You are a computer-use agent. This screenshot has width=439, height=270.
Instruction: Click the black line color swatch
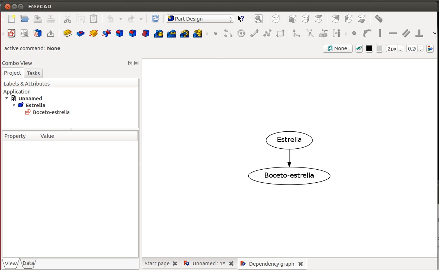369,48
